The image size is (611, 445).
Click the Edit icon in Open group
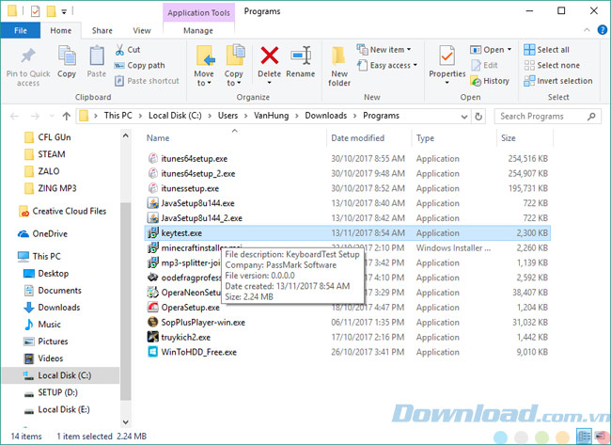tap(476, 65)
